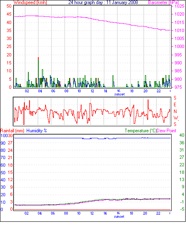
Task: Click the 20 hour tick on the bottom graph
Action: [x=145, y=213]
